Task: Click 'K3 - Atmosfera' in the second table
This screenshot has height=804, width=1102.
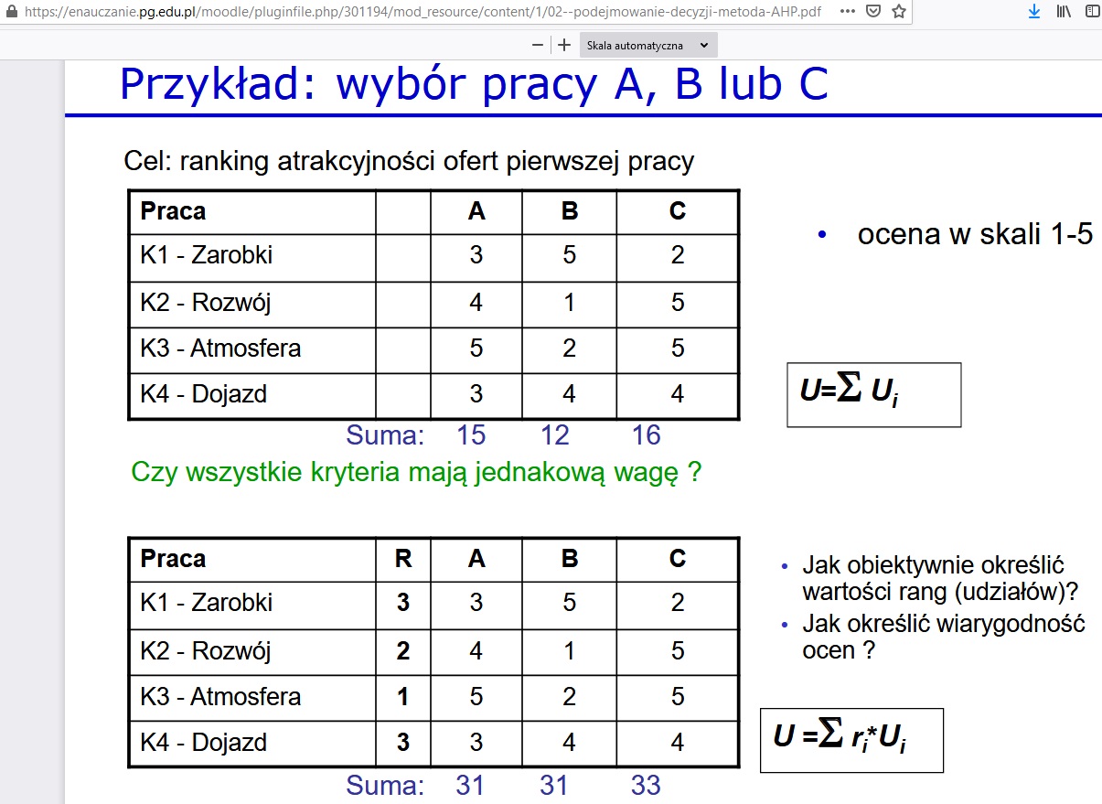Action: click(220, 697)
